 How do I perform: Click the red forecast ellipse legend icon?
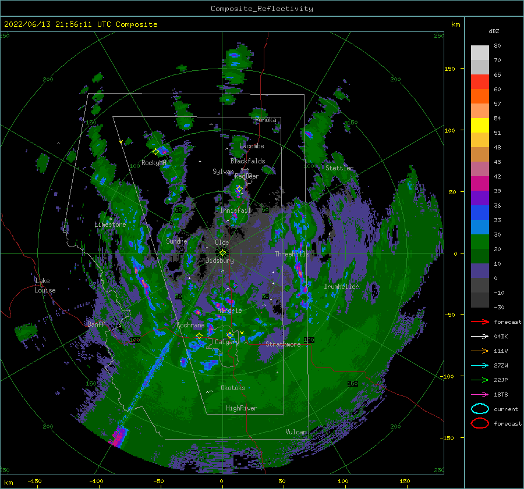[480, 423]
